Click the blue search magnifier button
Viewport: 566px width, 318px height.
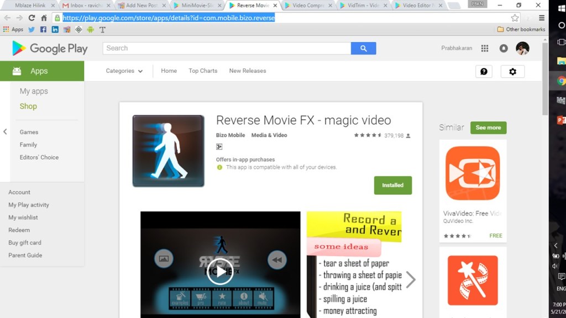[x=363, y=49]
